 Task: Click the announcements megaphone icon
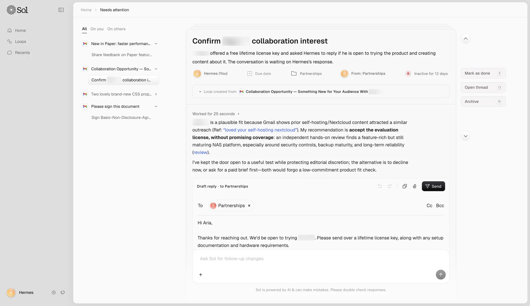pos(63,292)
